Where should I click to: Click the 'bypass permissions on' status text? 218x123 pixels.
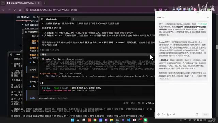tap(58, 90)
